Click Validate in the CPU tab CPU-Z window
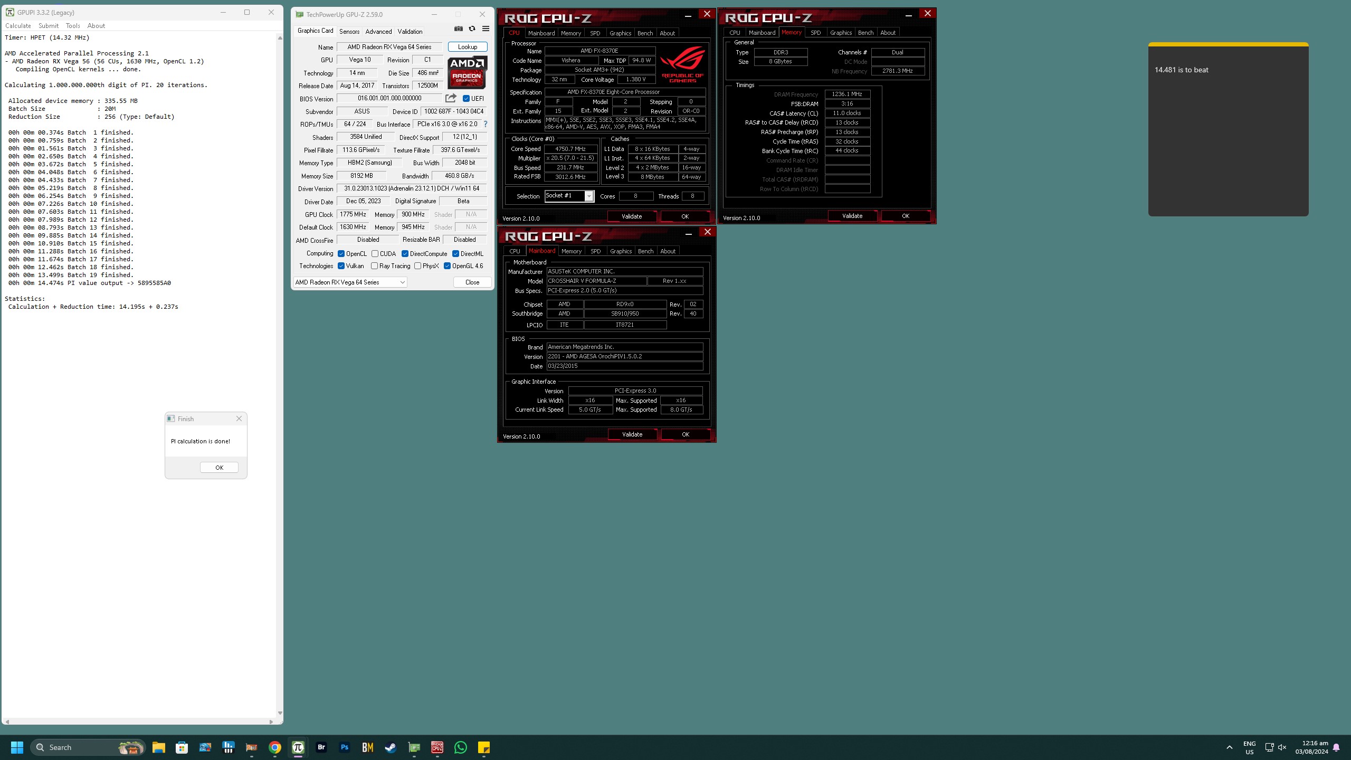 pos(632,216)
